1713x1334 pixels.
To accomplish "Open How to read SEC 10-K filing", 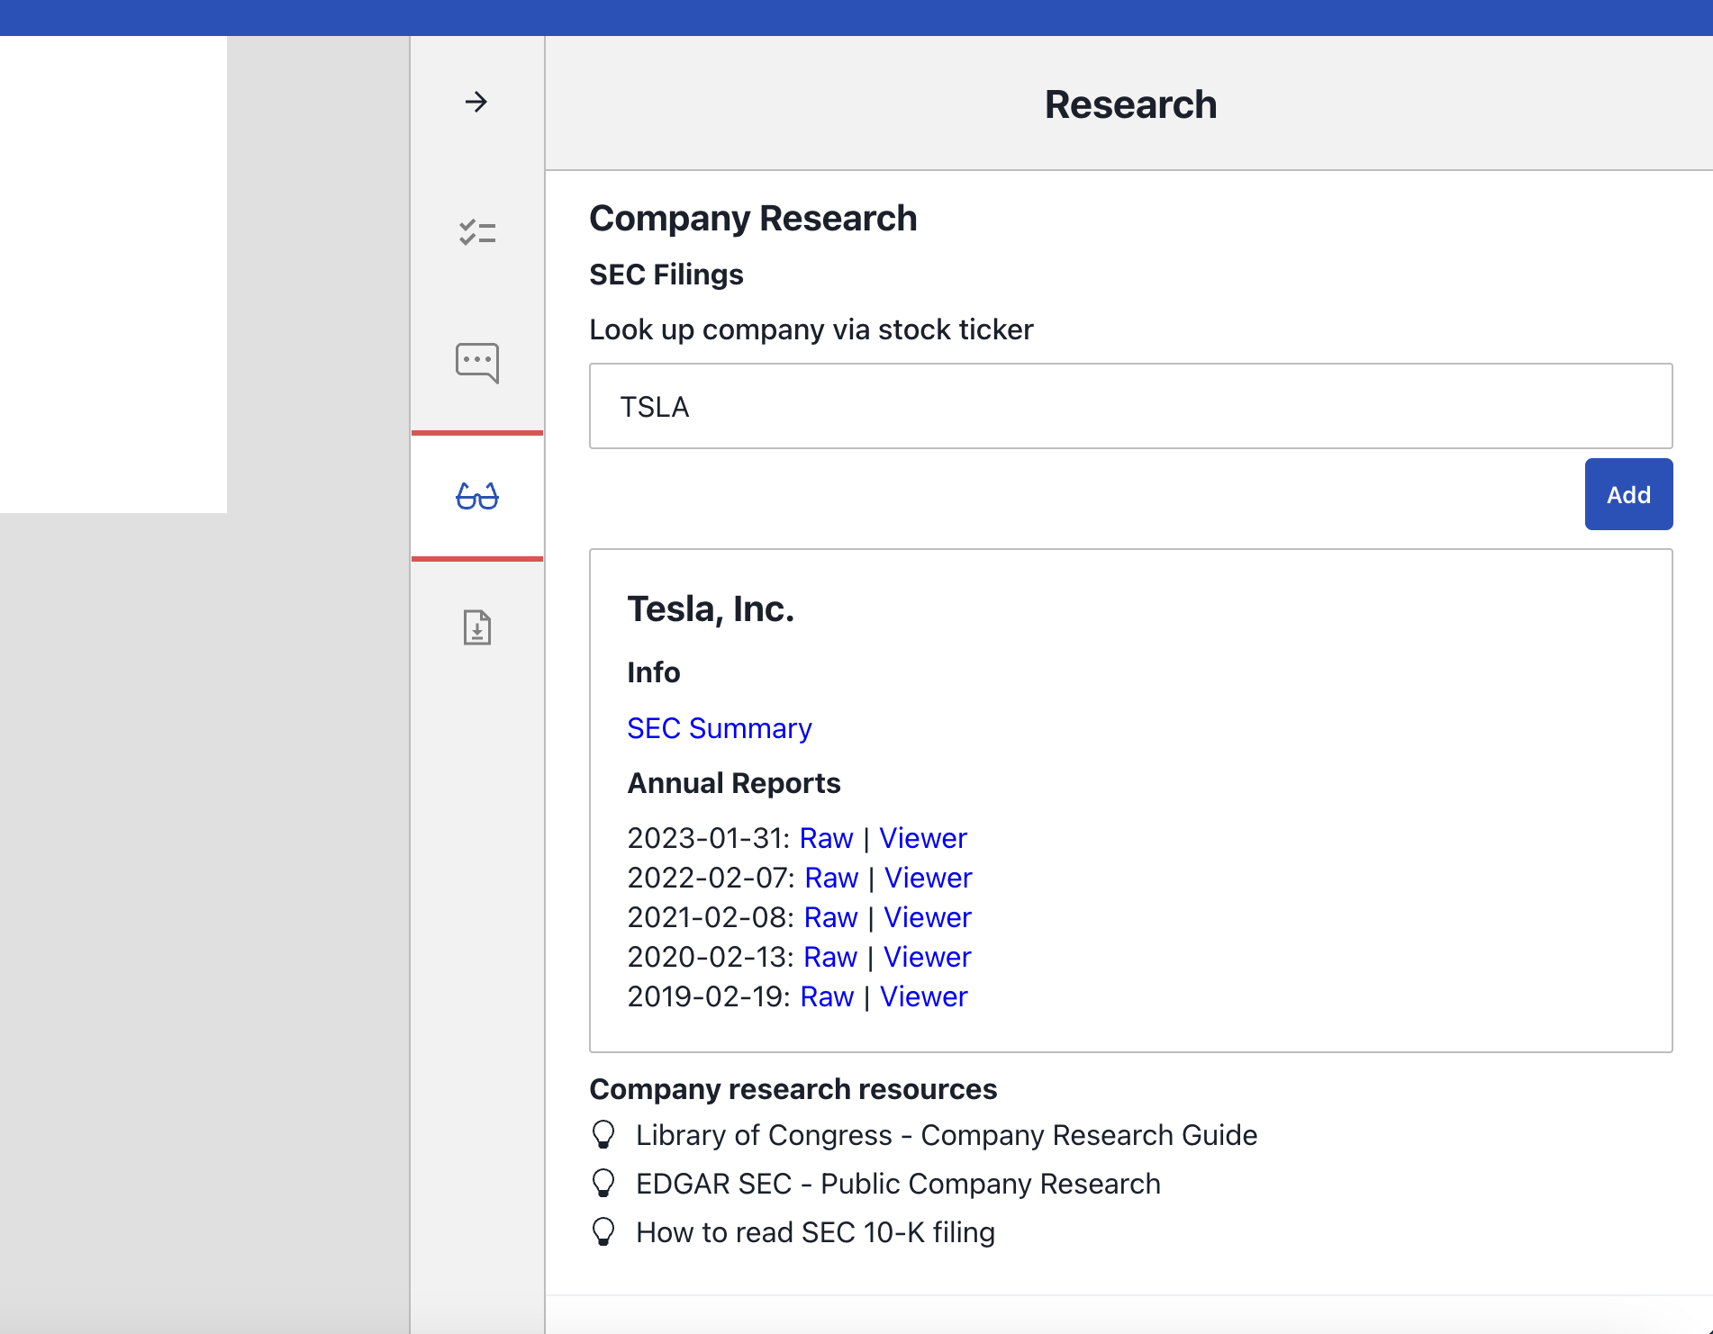I will point(815,1232).
